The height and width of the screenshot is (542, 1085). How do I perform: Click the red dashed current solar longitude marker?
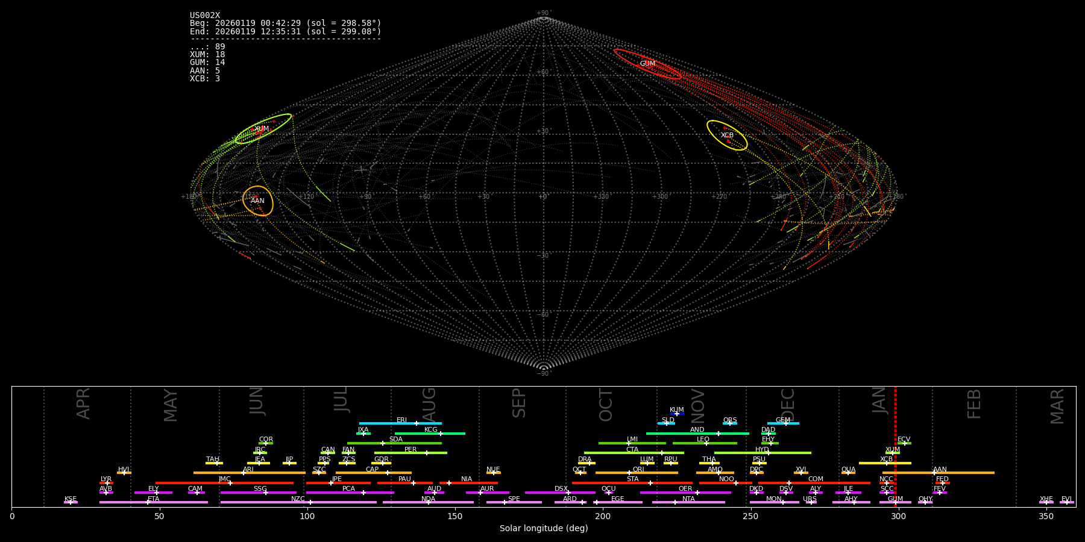tap(895, 446)
